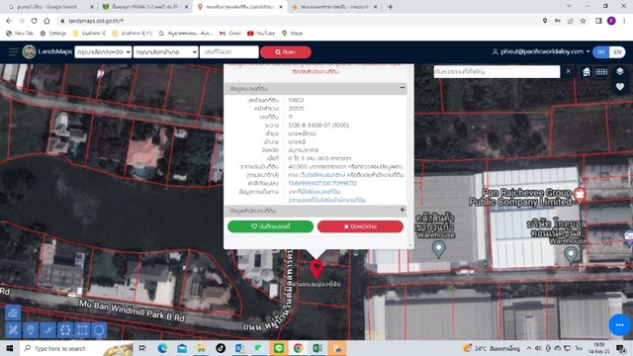The image size is (633, 356).
Task: Open the phisut account menu
Action: click(x=541, y=51)
